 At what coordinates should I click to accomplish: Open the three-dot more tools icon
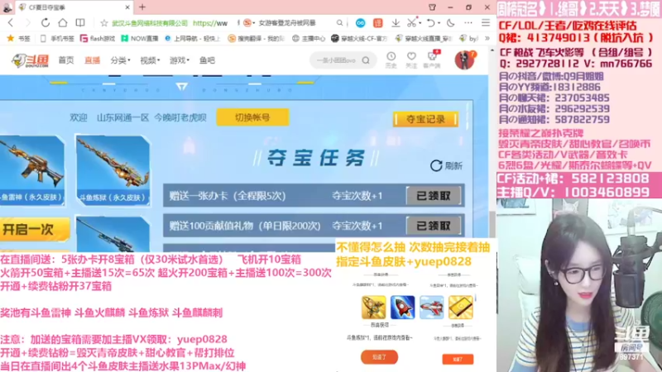point(468,23)
